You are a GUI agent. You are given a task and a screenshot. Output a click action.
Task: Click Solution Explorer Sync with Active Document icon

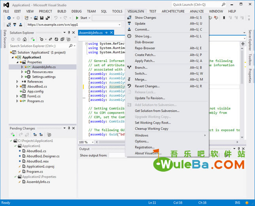pos(51,39)
